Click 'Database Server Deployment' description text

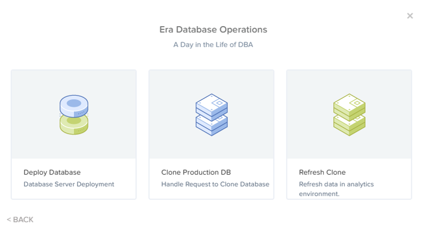point(69,184)
